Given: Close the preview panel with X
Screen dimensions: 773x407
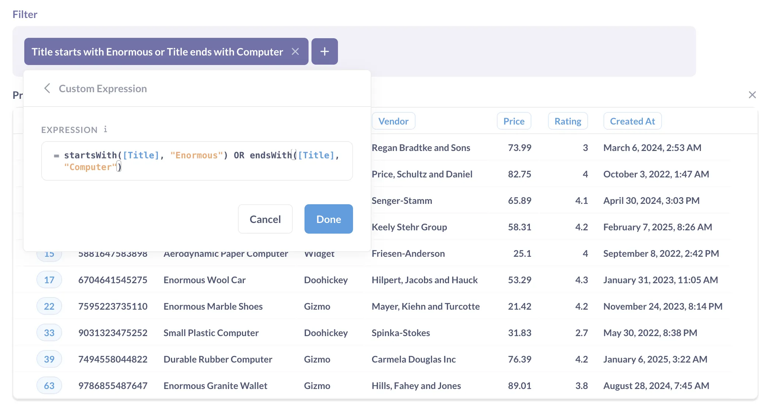Looking at the screenshot, I should (752, 95).
